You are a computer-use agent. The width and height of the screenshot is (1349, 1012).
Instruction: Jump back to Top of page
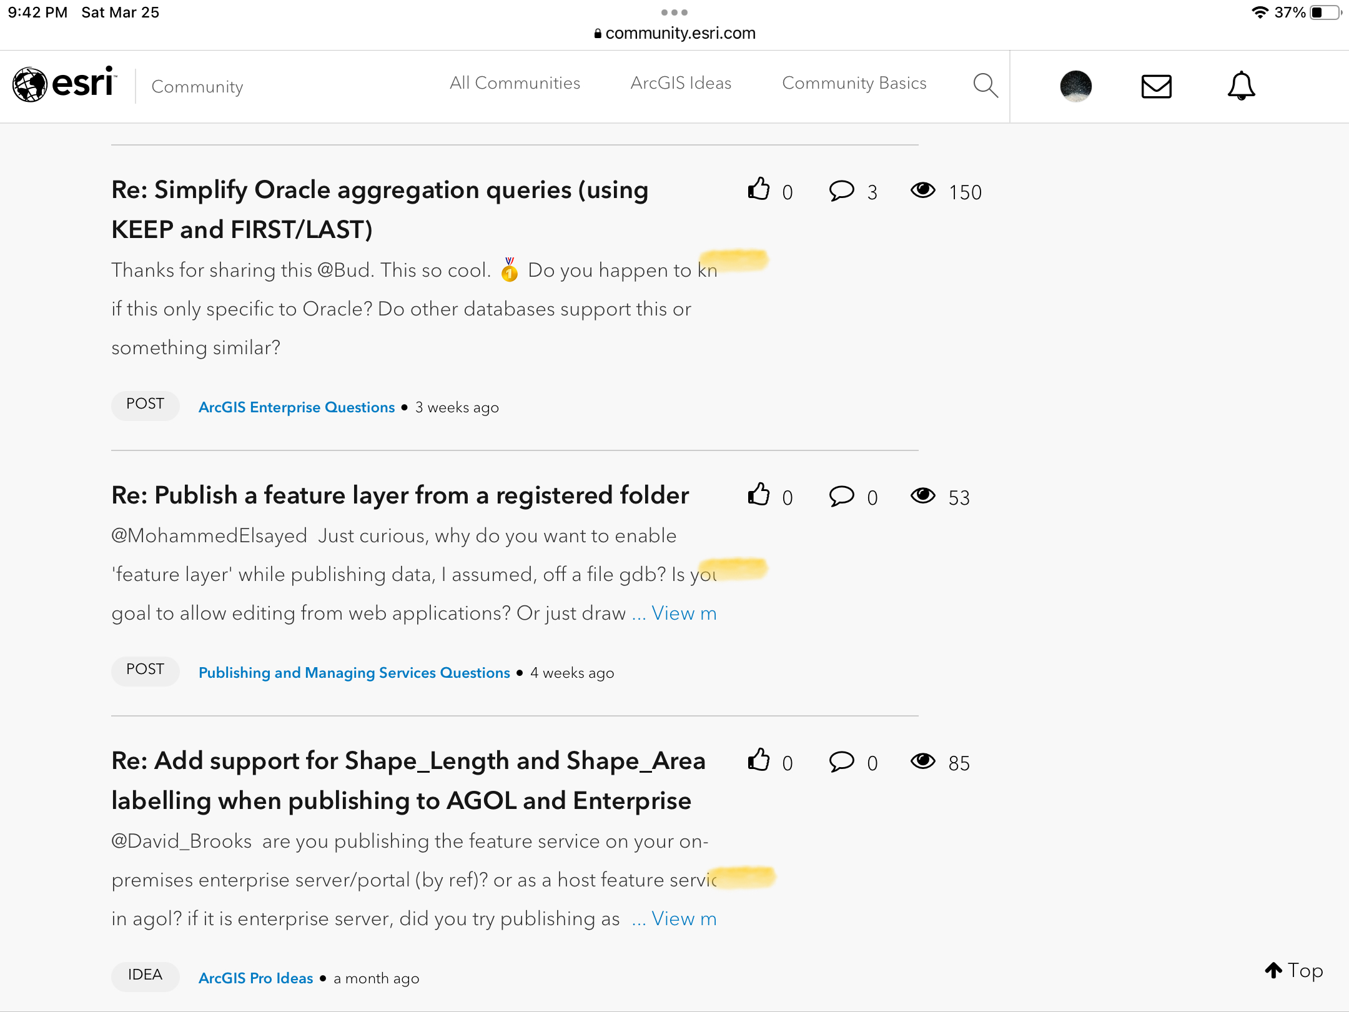click(x=1294, y=971)
